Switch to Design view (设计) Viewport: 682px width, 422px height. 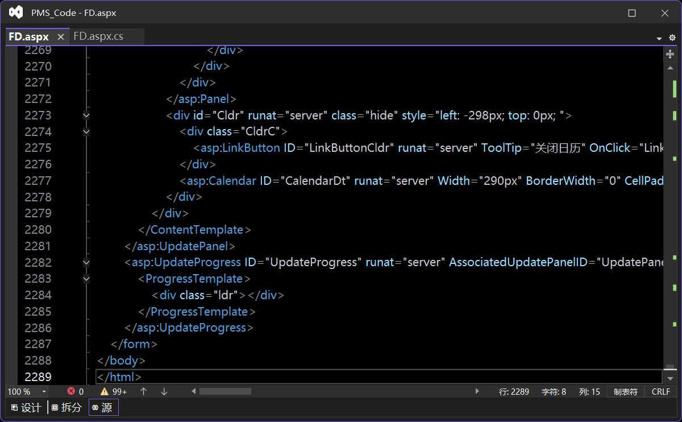(26, 407)
